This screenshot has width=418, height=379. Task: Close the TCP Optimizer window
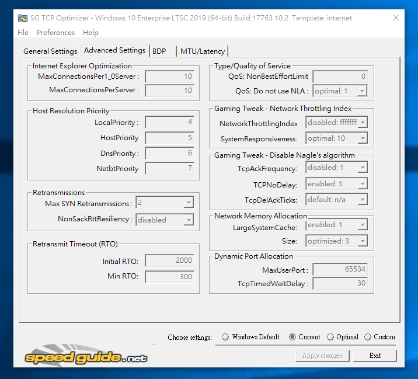coord(396,18)
